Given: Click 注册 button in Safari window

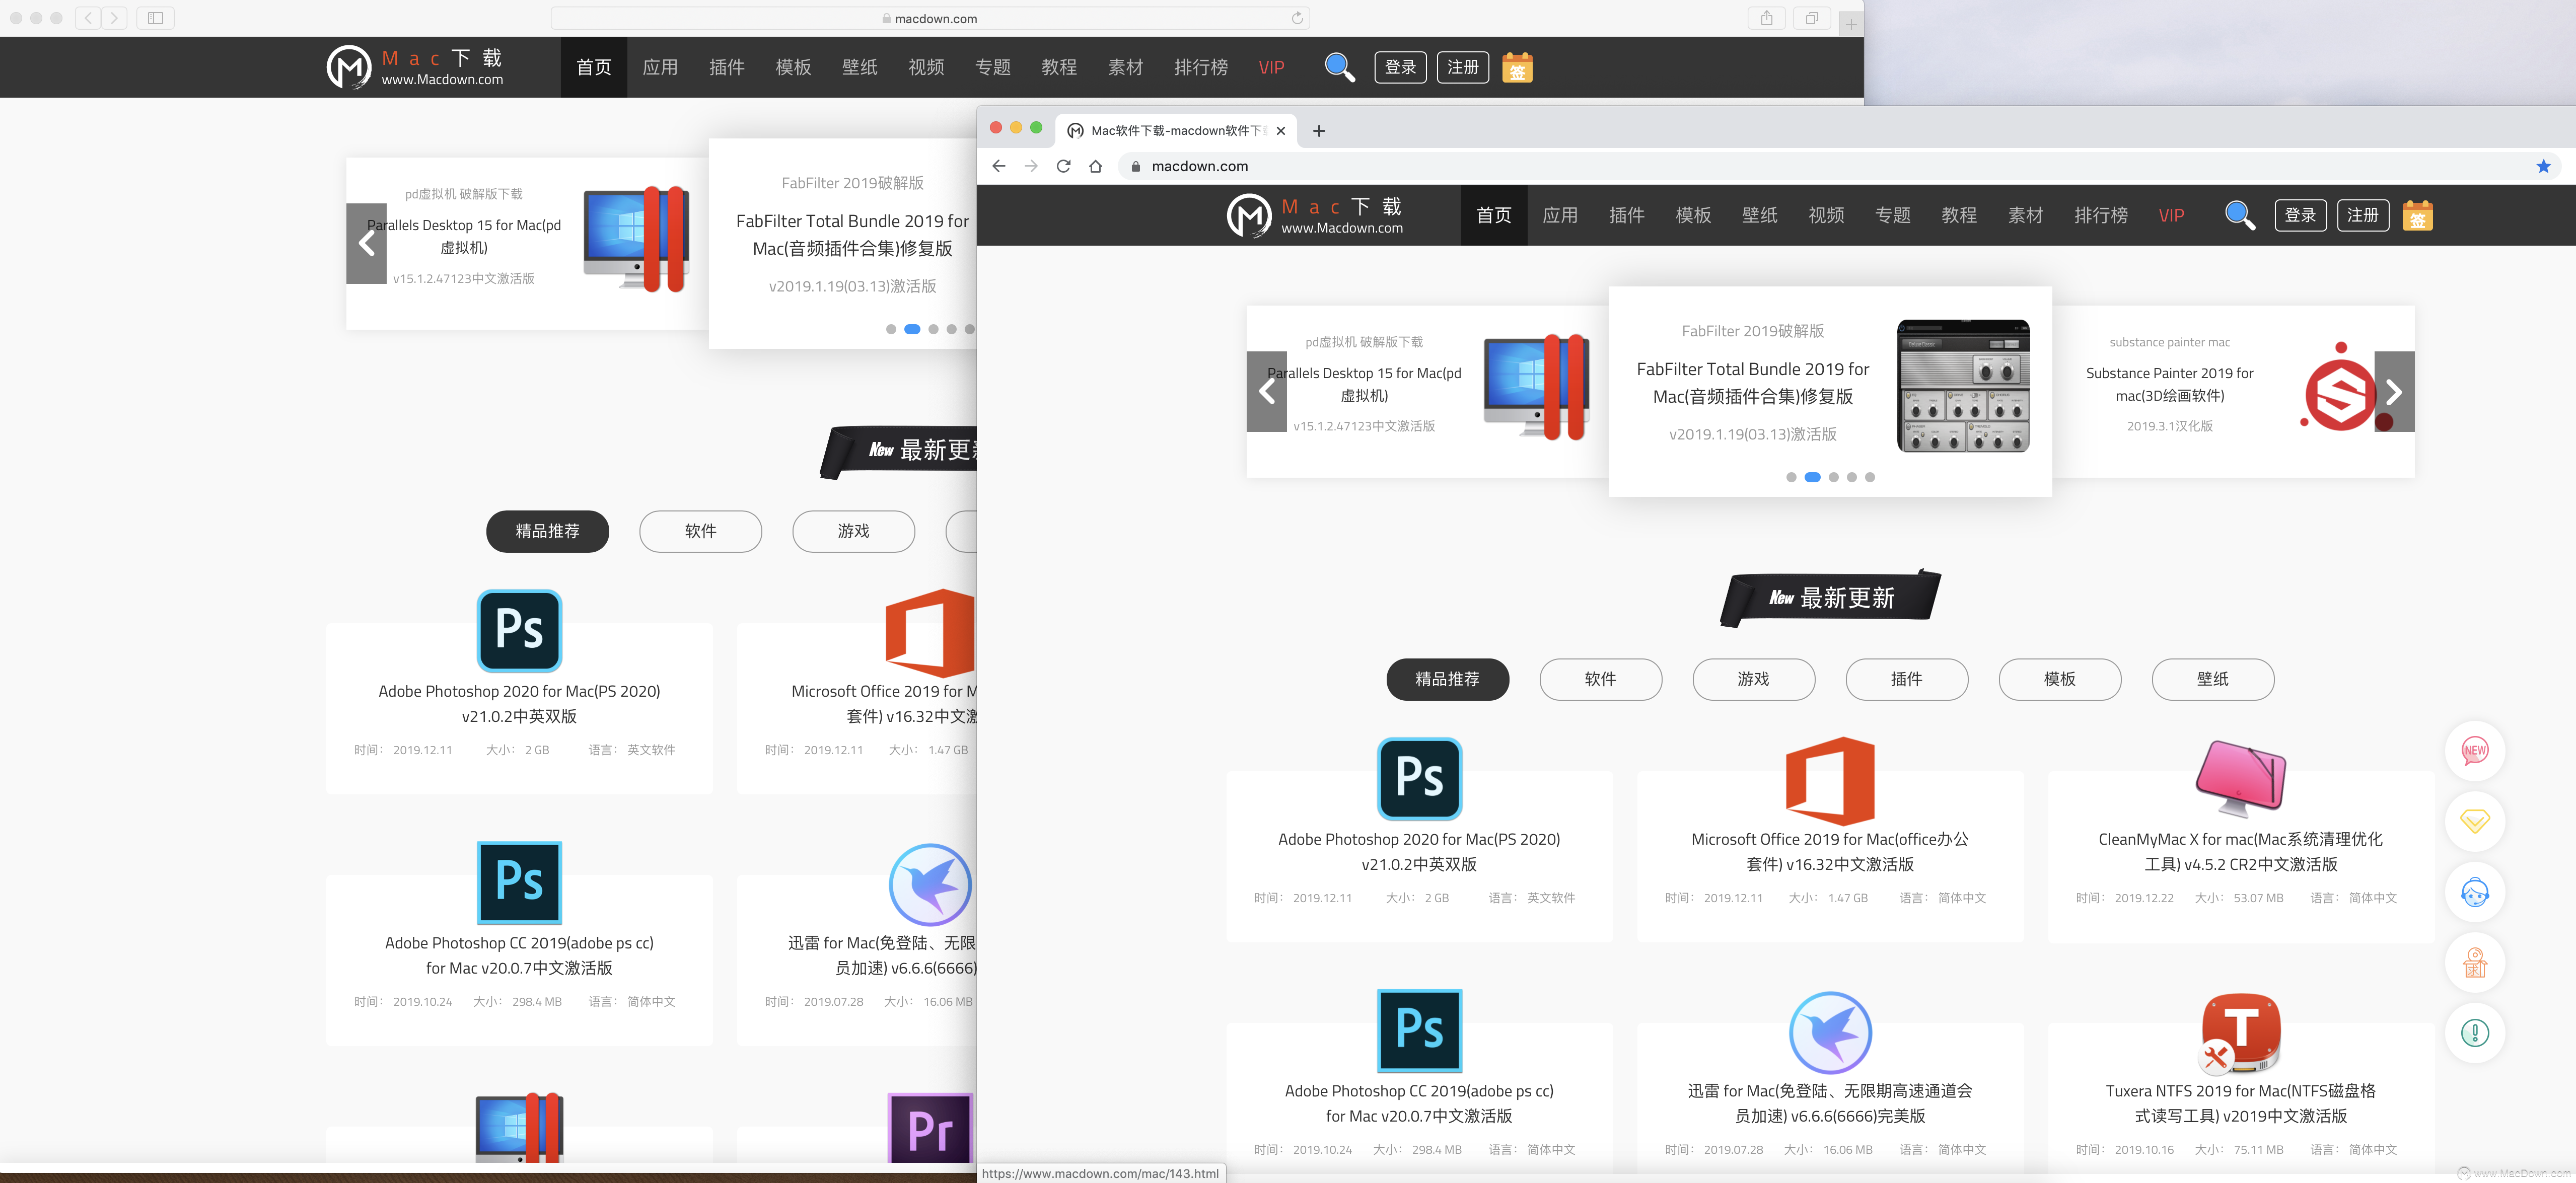Looking at the screenshot, I should 1462,67.
